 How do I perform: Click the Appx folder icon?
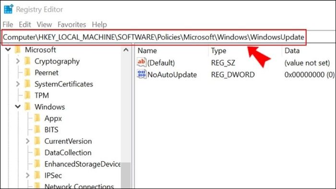pyautogui.click(x=37, y=118)
